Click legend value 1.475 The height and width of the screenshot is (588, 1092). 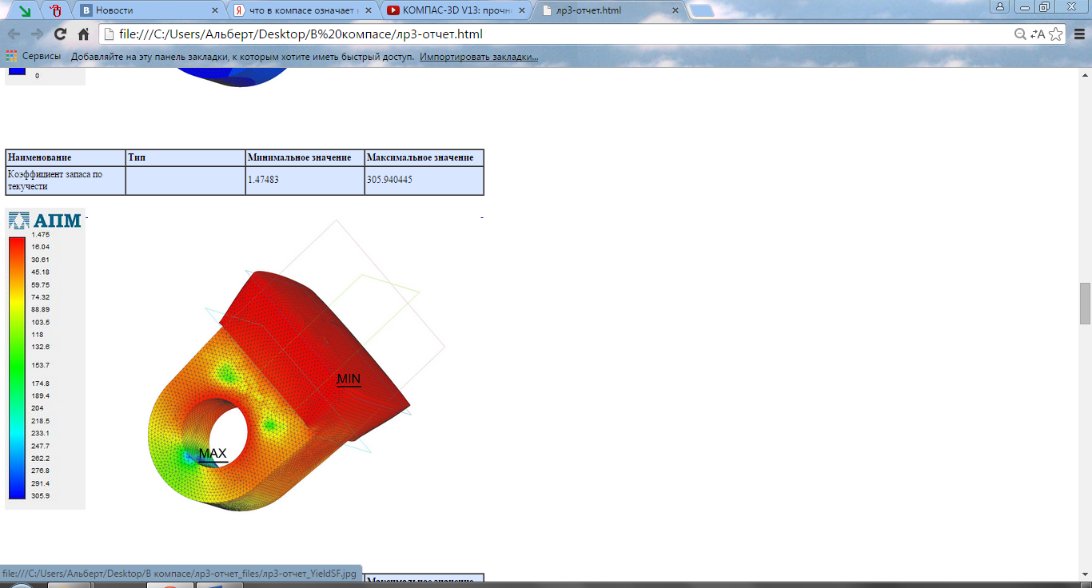(x=41, y=235)
